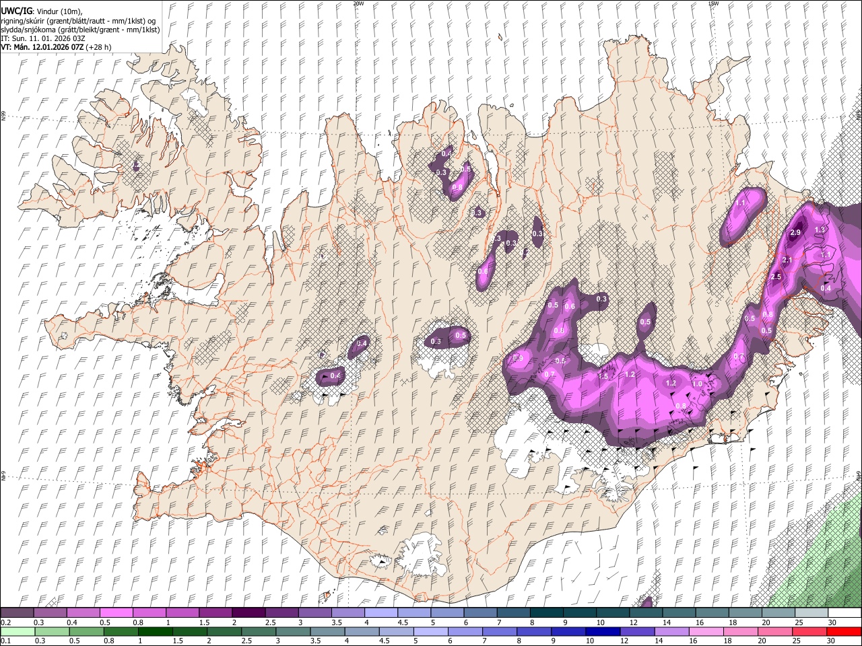Click the '0.8' label in the lower legend row
This screenshot has height=646, width=862.
pyautogui.click(x=109, y=641)
